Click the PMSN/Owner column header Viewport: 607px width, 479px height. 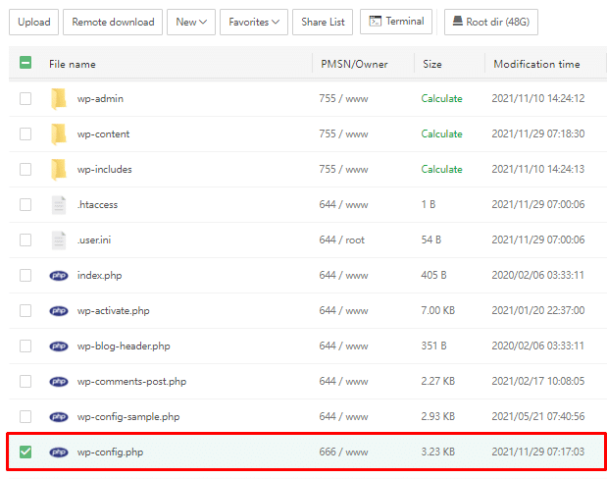click(354, 64)
